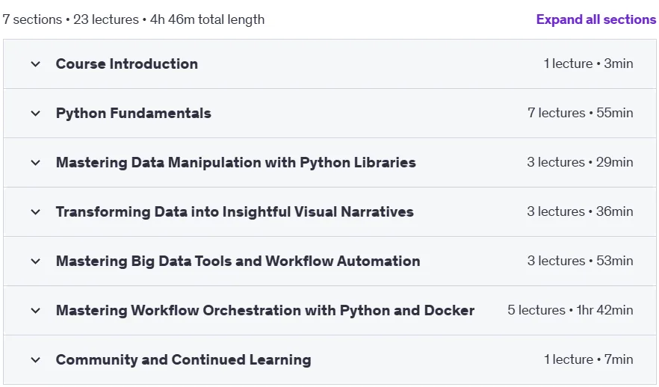
Task: Expand Course Introduction chevron
Action: [36, 64]
